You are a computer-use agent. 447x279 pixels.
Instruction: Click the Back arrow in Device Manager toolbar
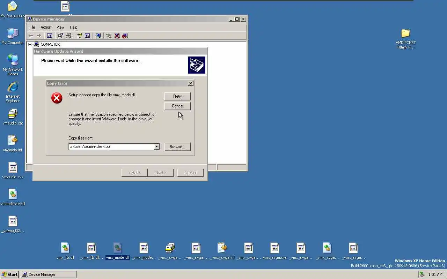pyautogui.click(x=31, y=36)
